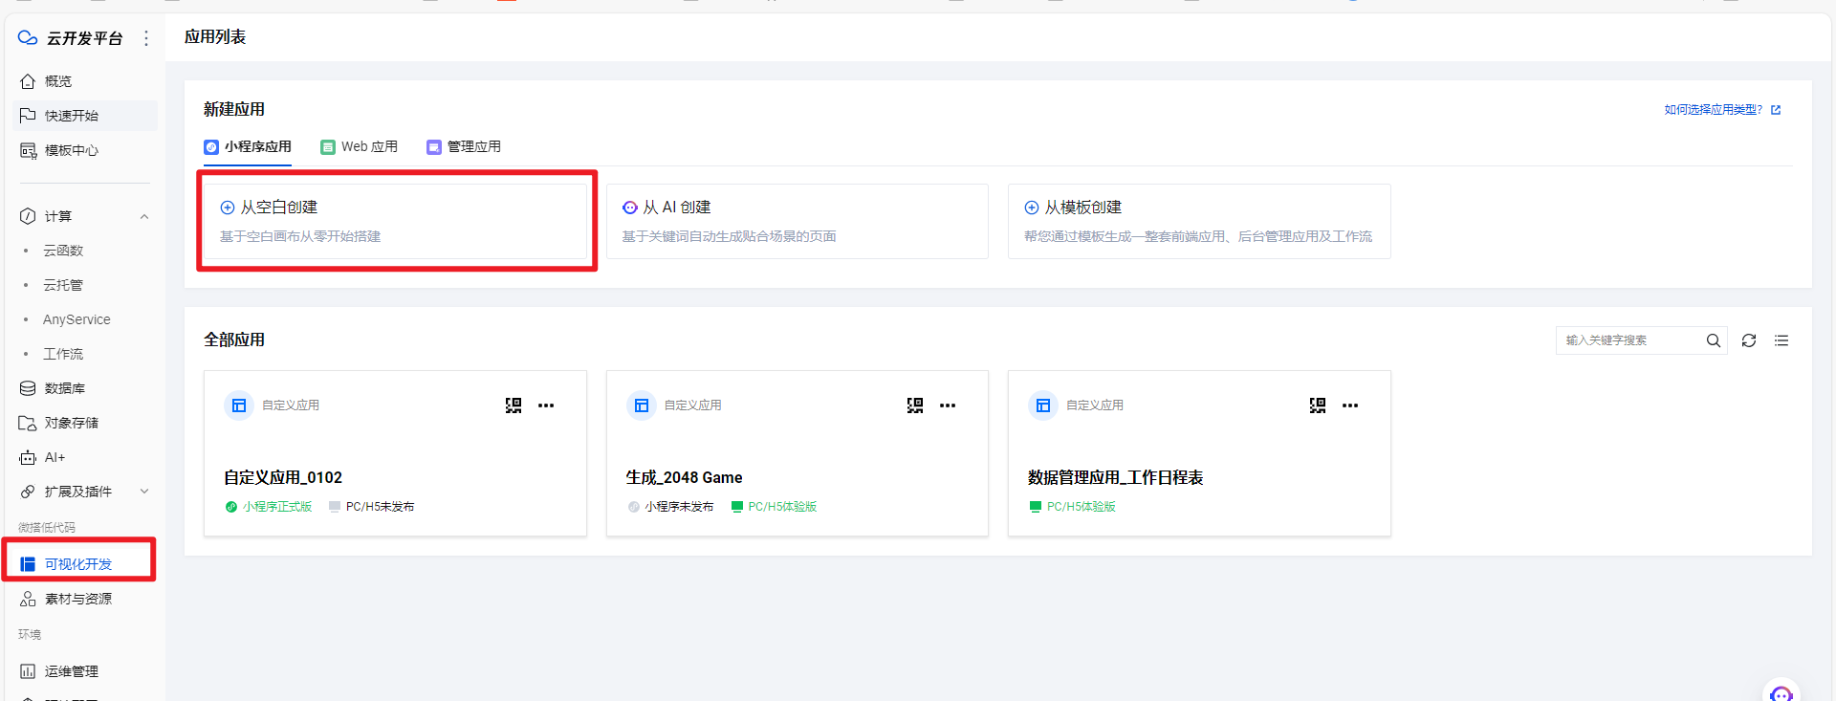1836x701 pixels.
Task: Open 素材与资源 in the sidebar
Action: tap(85, 599)
